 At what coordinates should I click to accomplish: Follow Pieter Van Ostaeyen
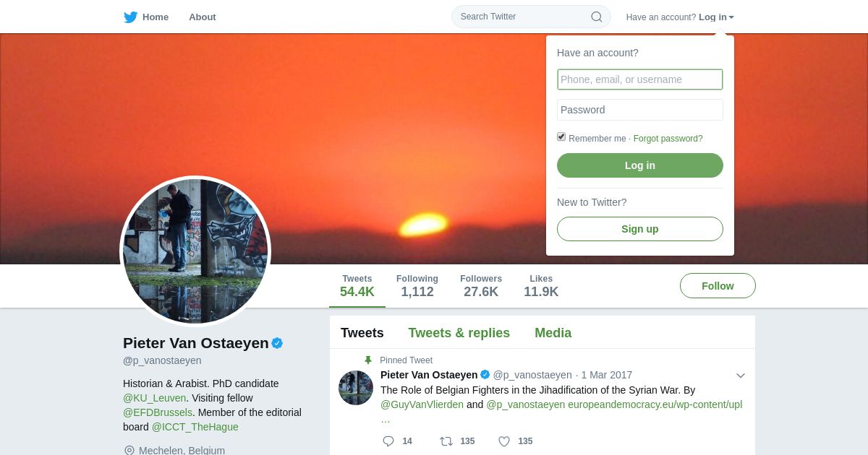718,286
